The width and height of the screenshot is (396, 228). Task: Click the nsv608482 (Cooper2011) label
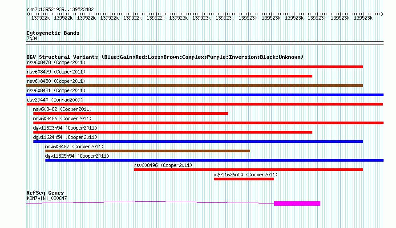(x=62, y=109)
